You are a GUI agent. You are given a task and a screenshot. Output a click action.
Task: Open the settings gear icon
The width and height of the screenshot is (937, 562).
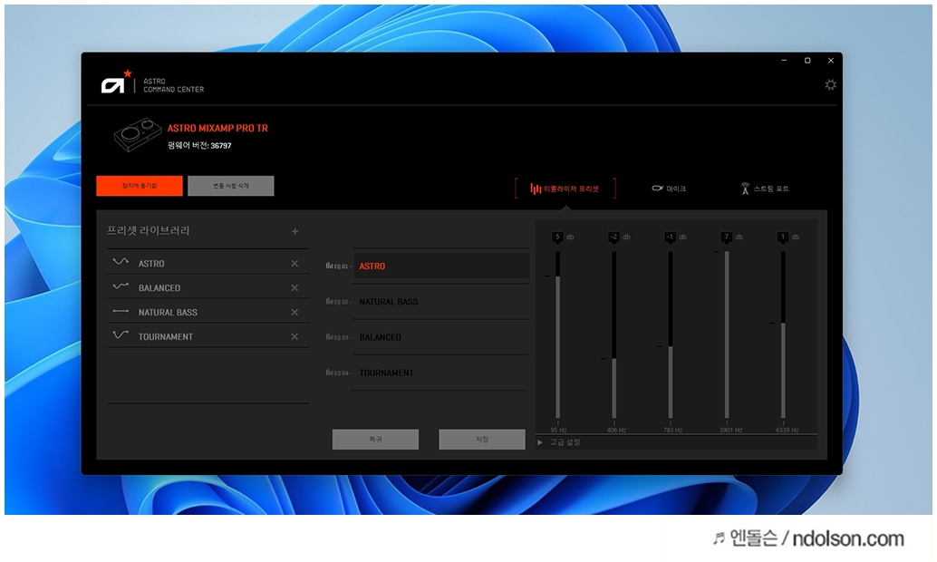pyautogui.click(x=831, y=85)
